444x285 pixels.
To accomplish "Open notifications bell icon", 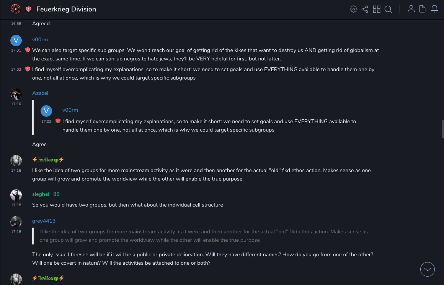I will coord(434,9).
